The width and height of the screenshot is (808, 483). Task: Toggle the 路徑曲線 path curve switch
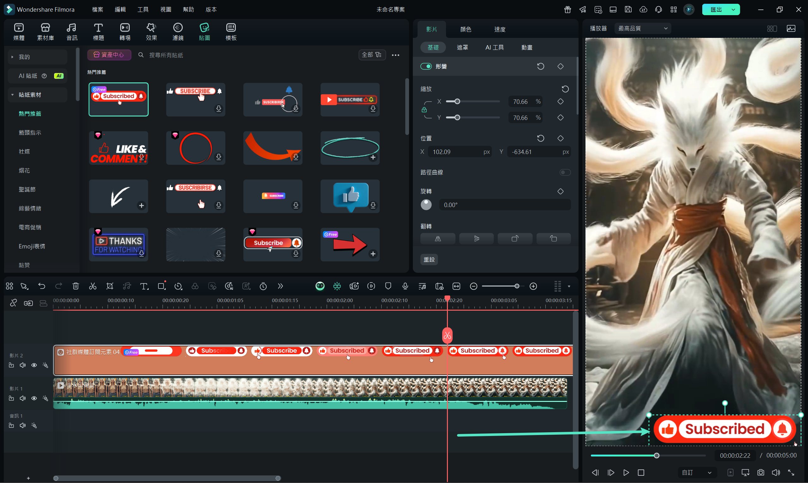tap(565, 172)
